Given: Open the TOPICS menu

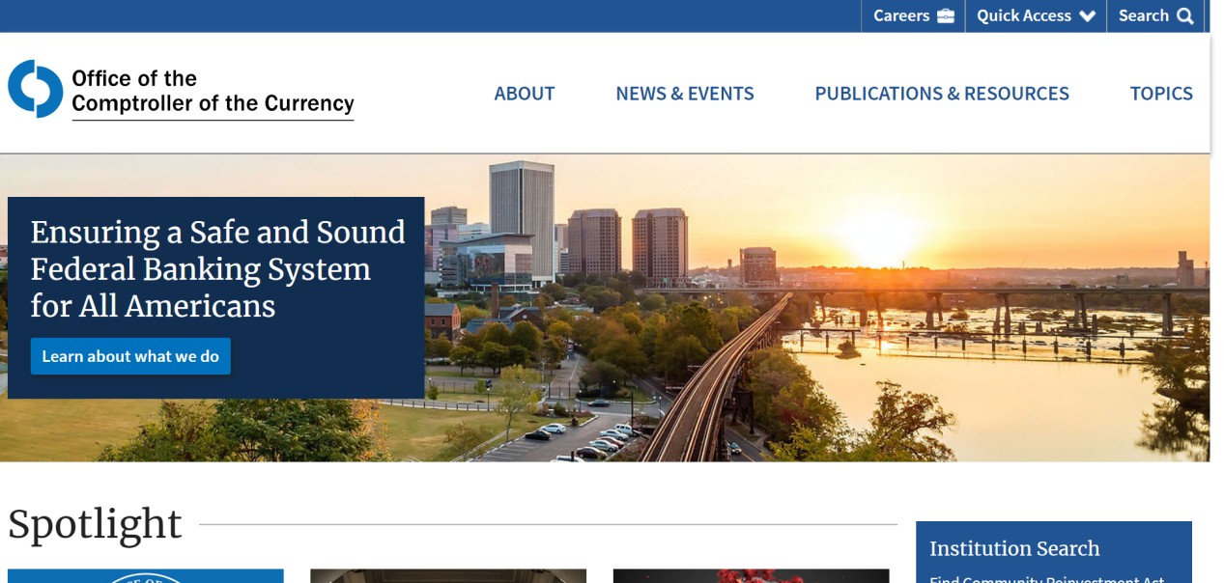Looking at the screenshot, I should tap(1161, 94).
